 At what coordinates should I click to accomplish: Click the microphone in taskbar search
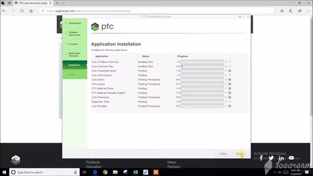[x=75, y=172]
